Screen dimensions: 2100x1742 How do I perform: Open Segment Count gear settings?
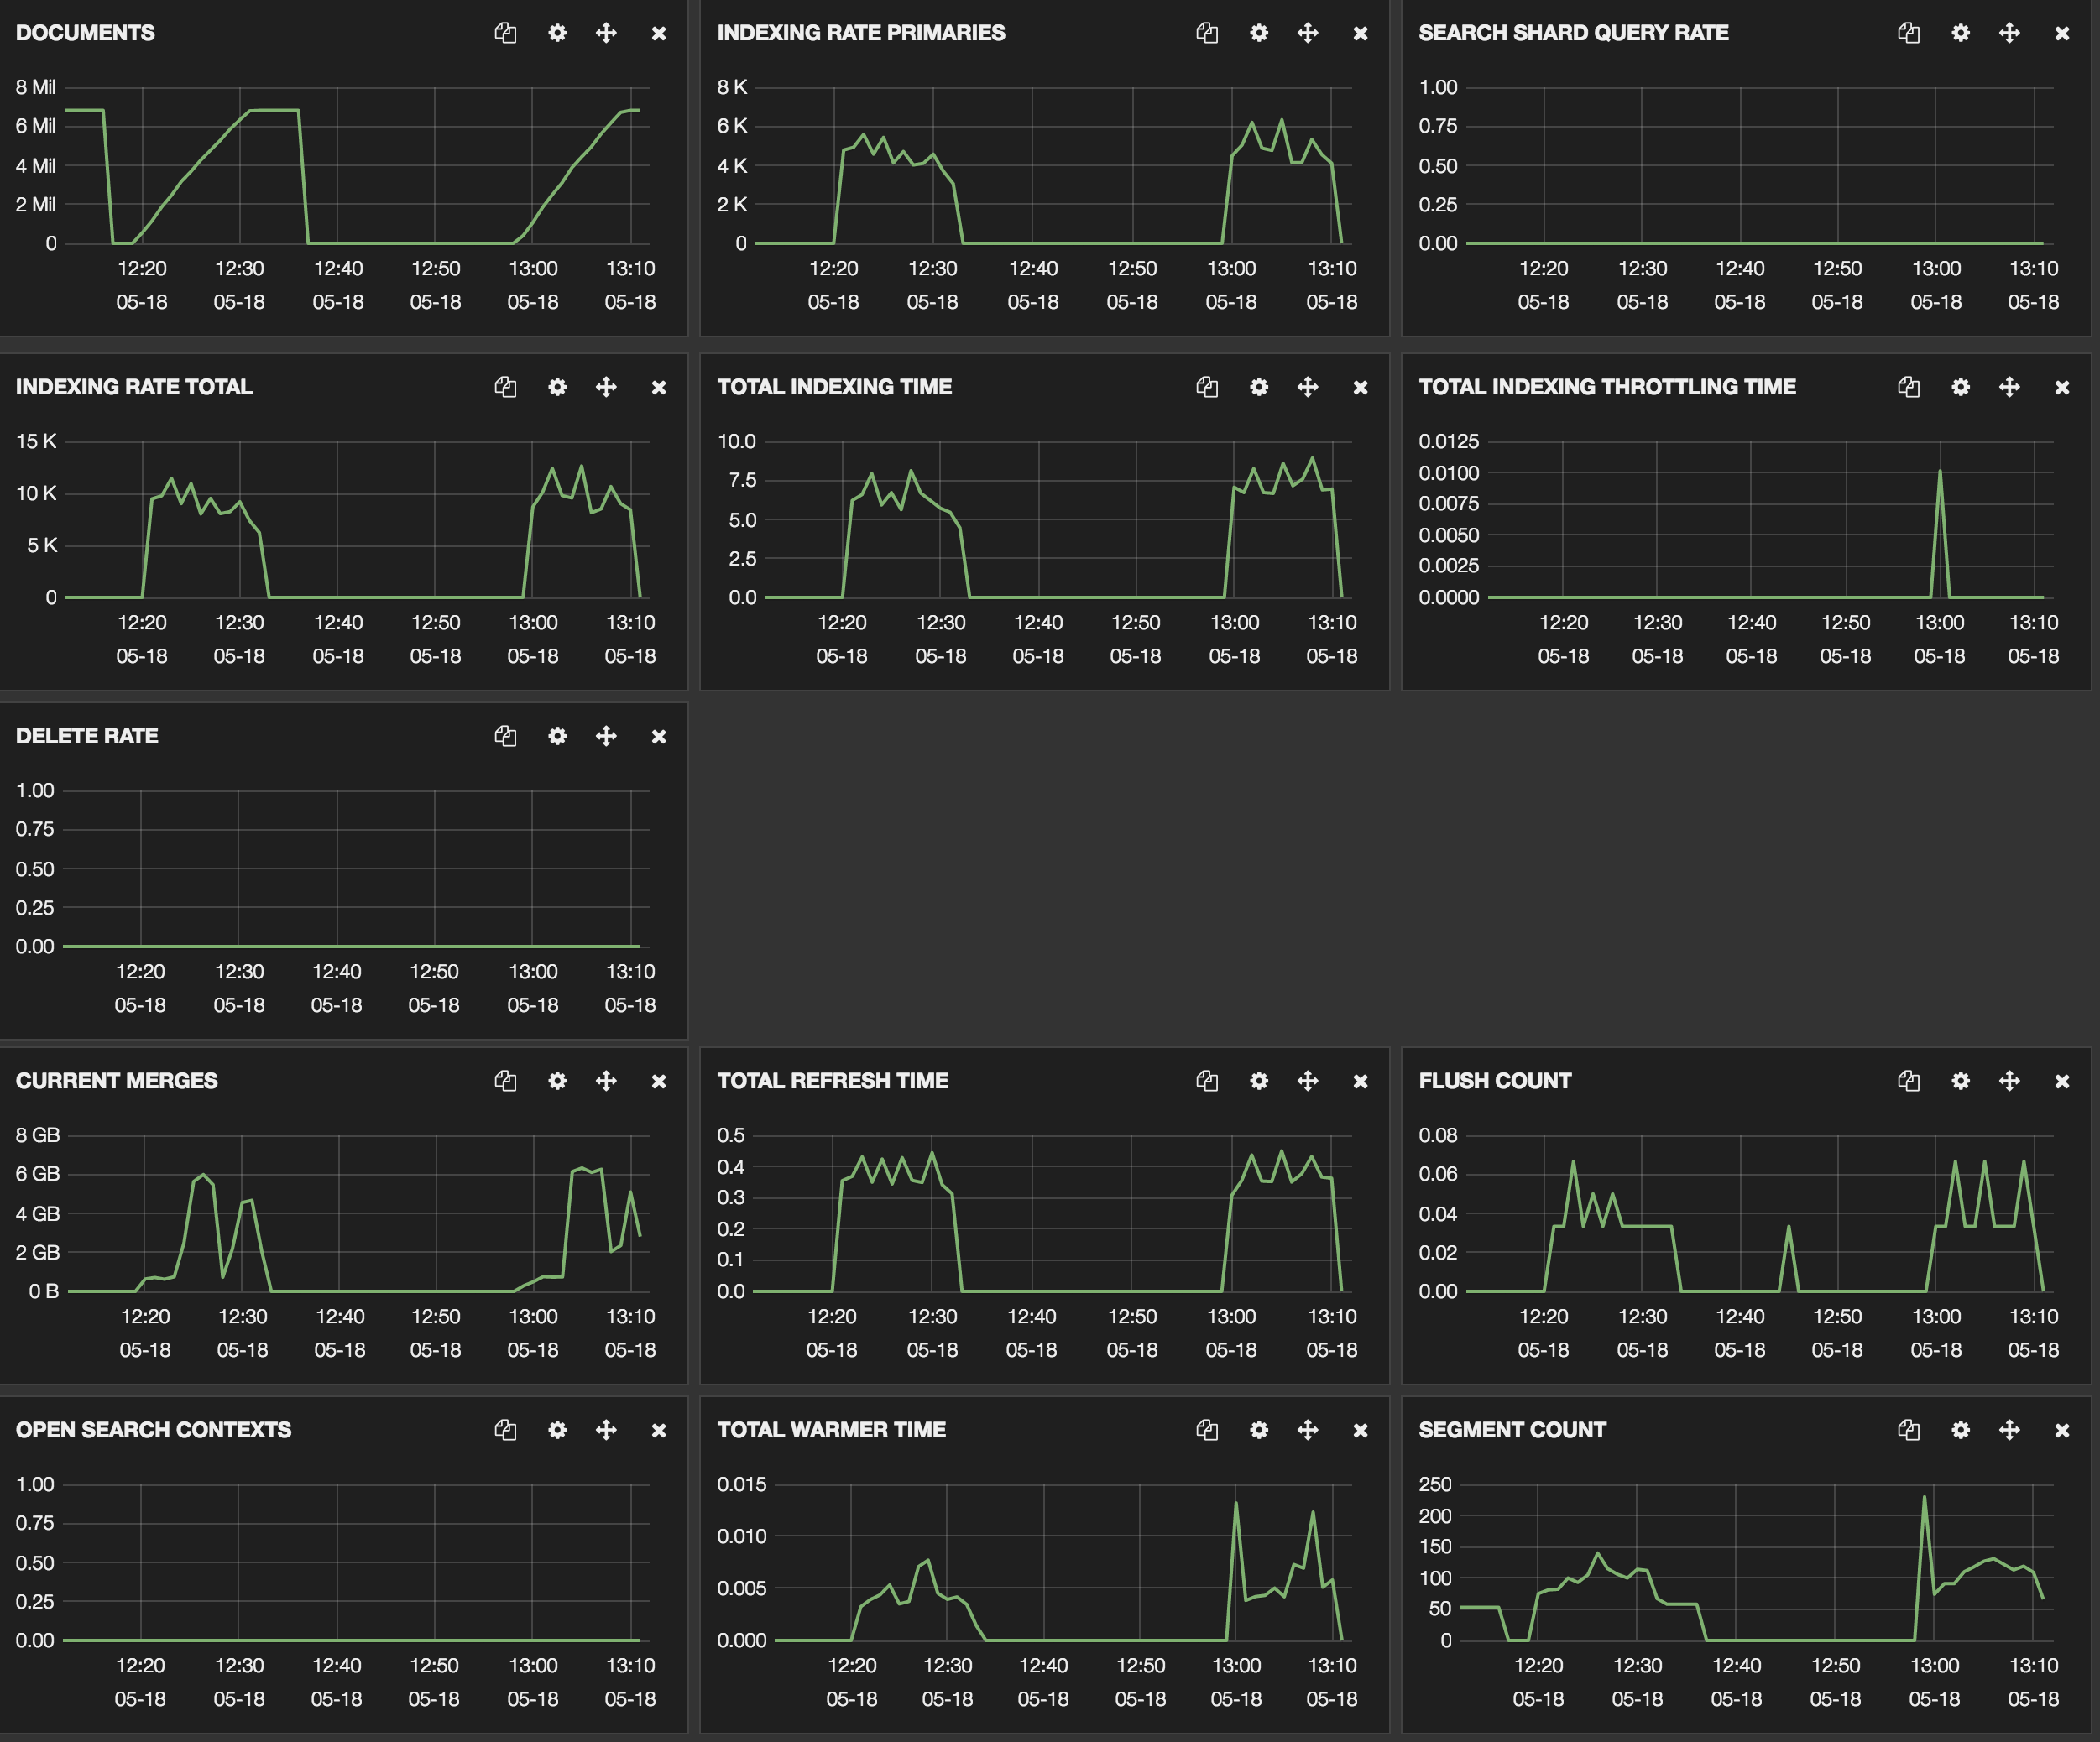click(x=1960, y=1430)
